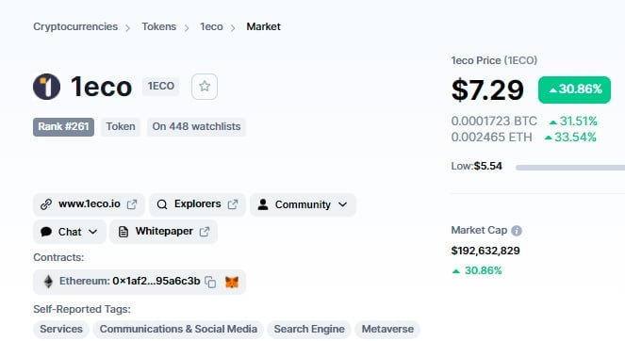The width and height of the screenshot is (625, 341).
Task: Click the Chat speech bubble icon
Action: 46,232
